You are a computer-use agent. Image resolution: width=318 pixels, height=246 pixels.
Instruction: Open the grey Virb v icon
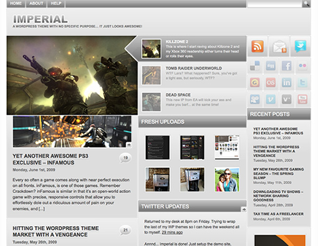(287, 99)
